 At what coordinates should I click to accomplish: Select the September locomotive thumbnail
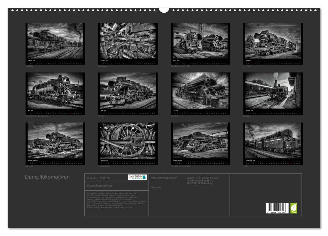pos(55,141)
